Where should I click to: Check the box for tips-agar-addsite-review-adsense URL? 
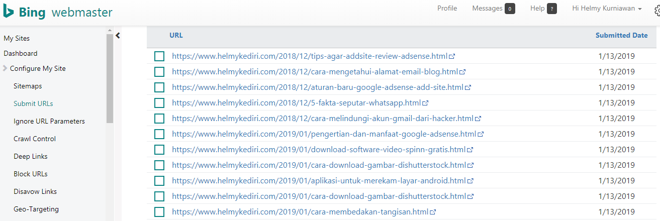(x=159, y=56)
